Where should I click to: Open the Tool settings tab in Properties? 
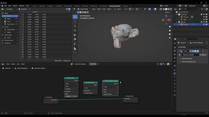[x=175, y=43]
